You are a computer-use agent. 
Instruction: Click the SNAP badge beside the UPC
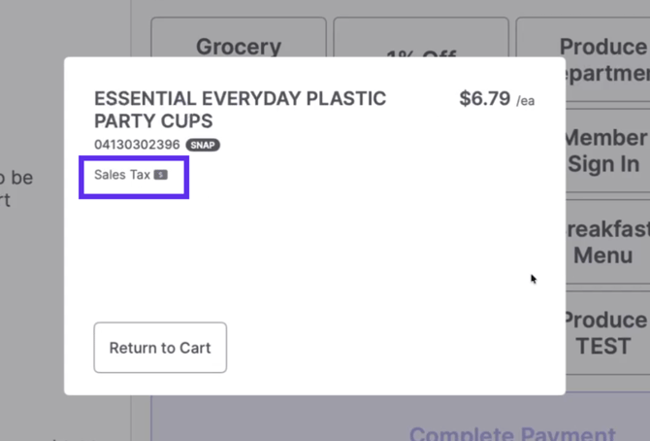pyautogui.click(x=203, y=145)
